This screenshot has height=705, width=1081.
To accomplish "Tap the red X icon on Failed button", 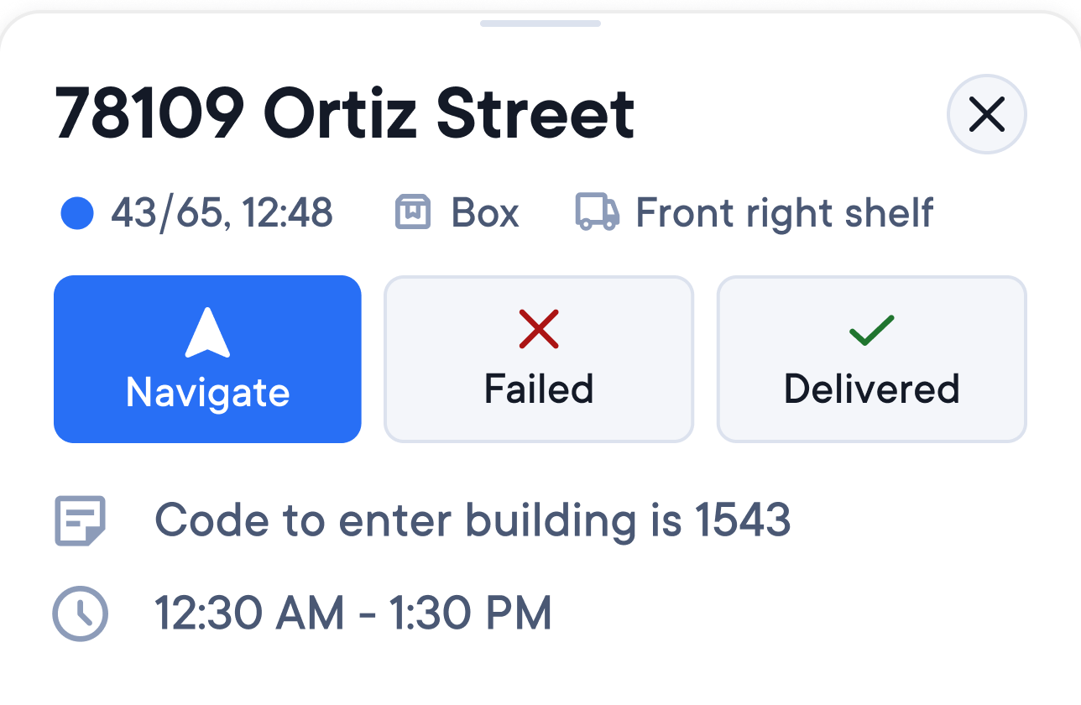I will click(x=538, y=330).
